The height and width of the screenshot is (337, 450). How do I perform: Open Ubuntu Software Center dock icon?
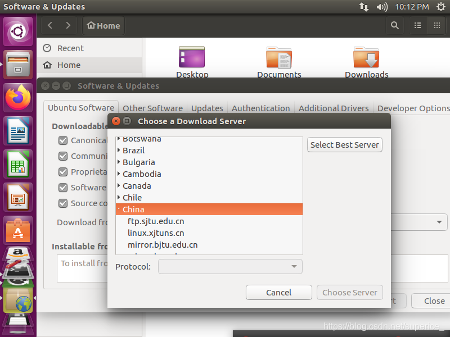[18, 231]
